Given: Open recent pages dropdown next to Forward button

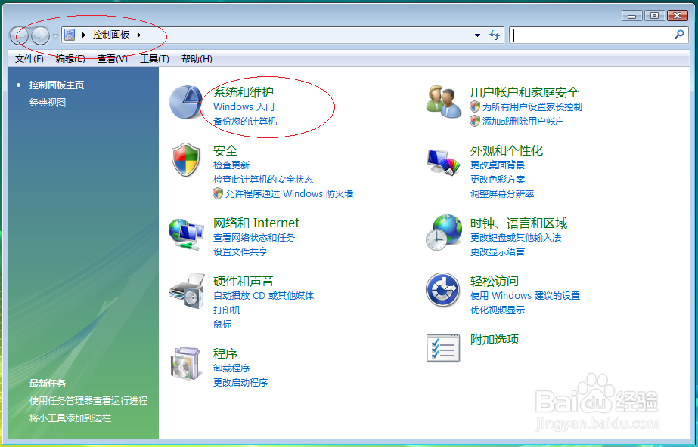Looking at the screenshot, I should (55, 35).
